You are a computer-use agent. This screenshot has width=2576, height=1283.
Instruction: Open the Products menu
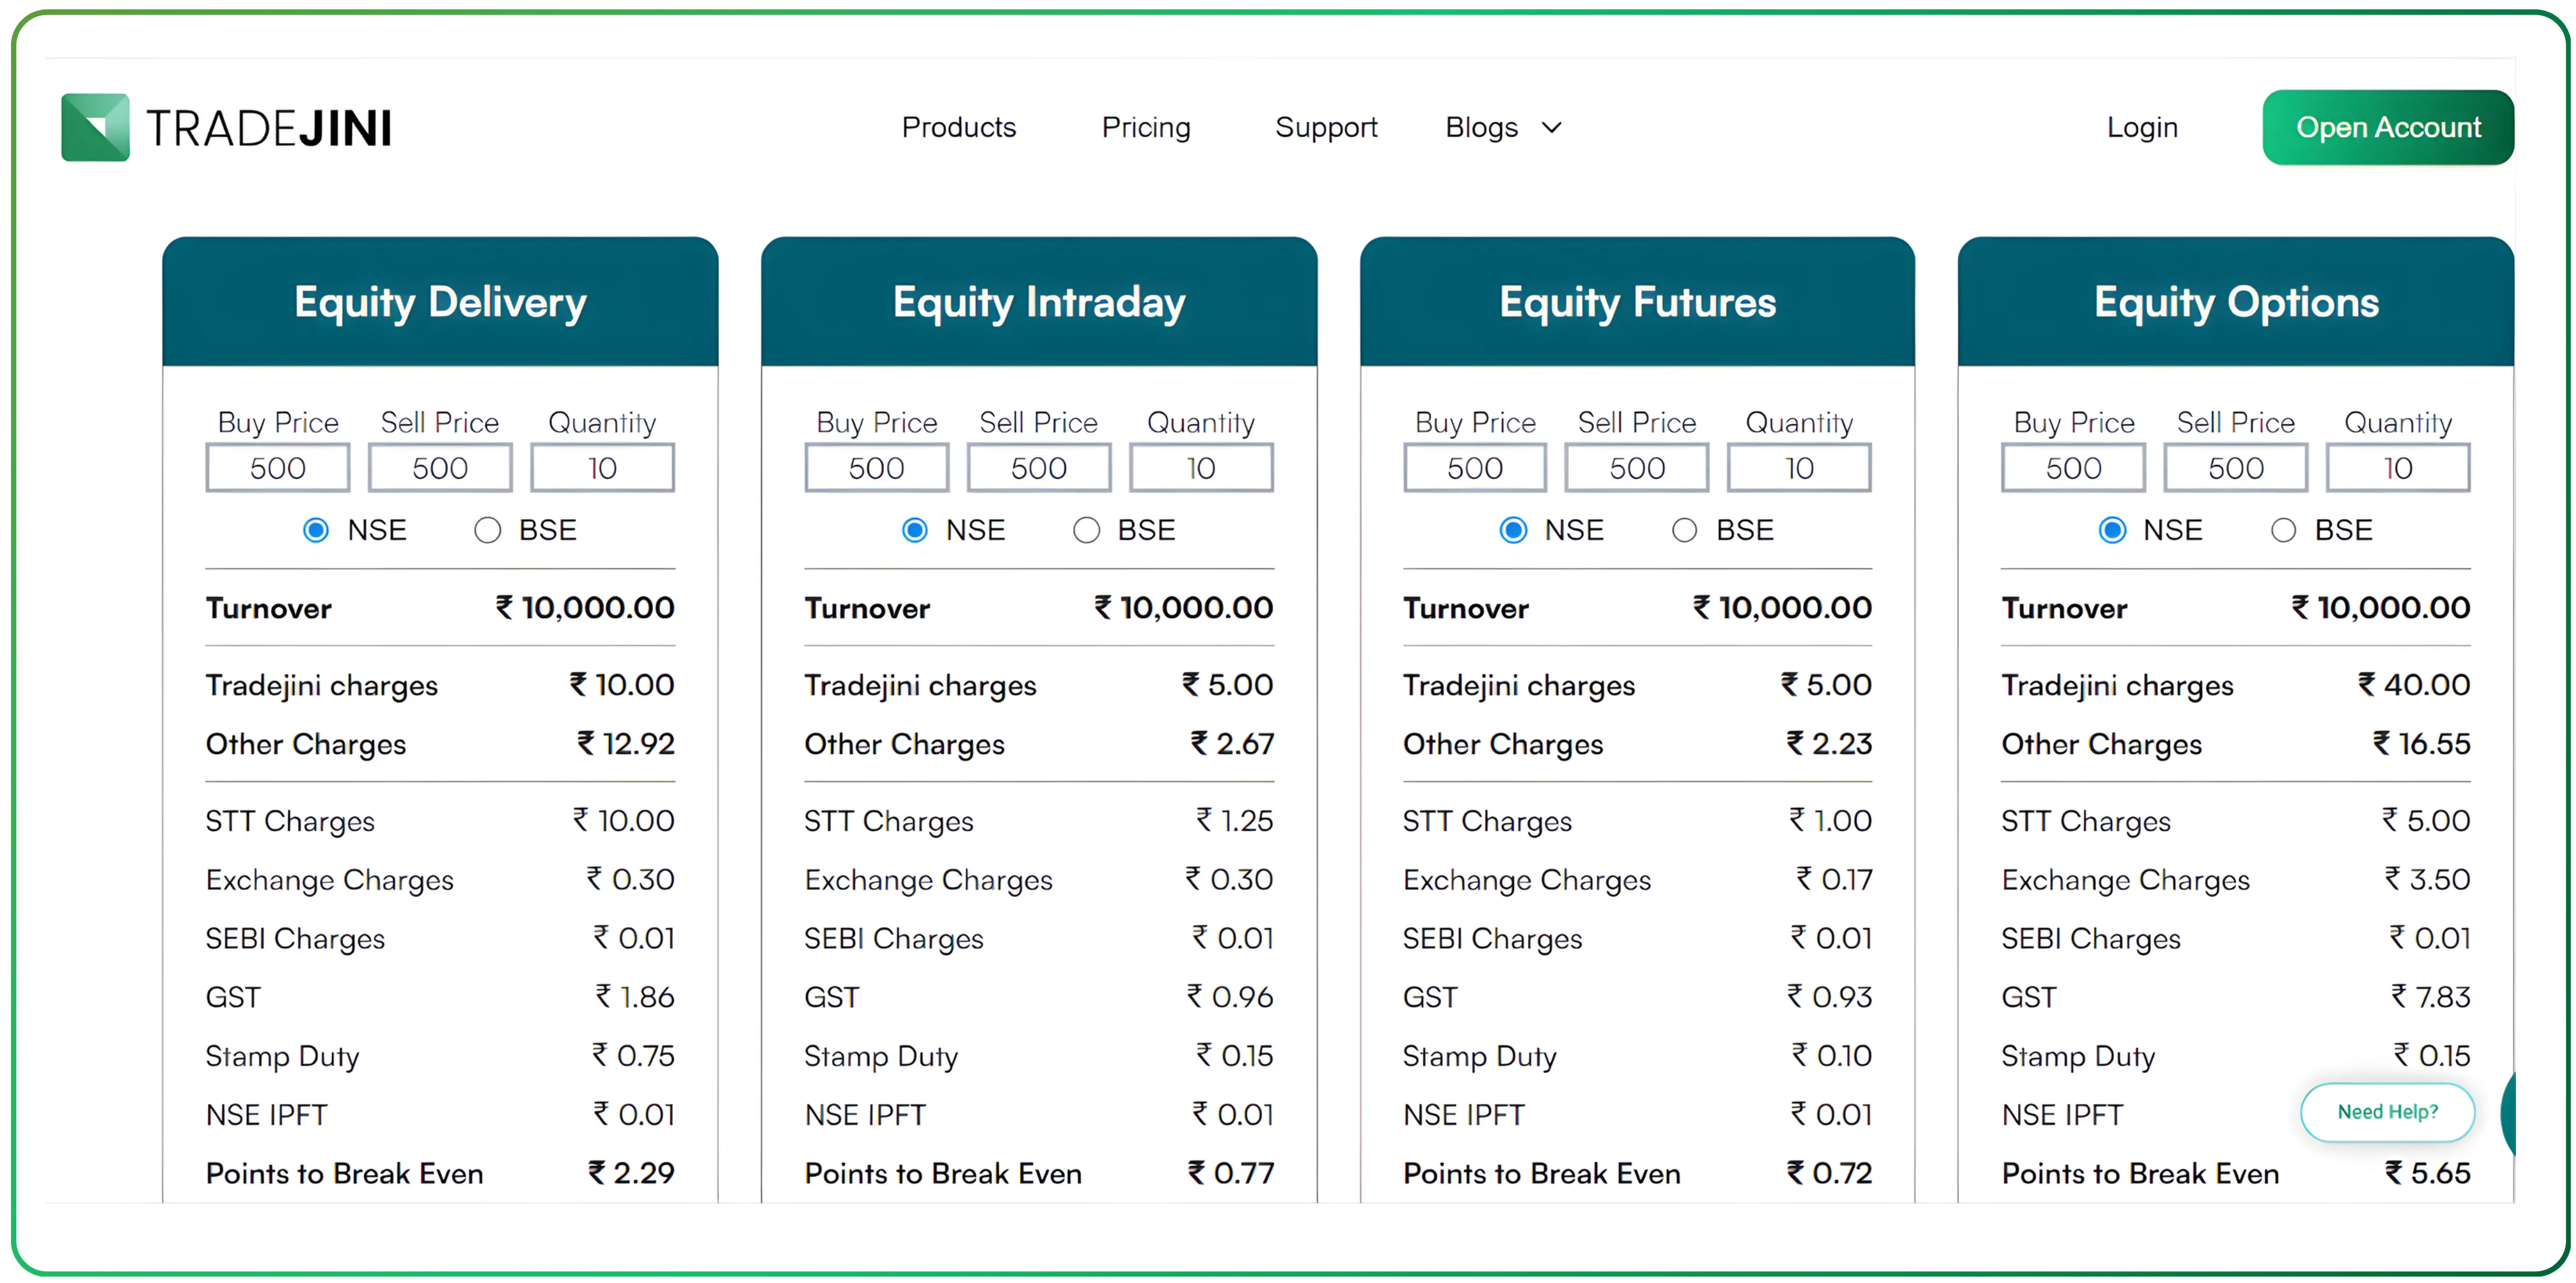click(x=958, y=128)
